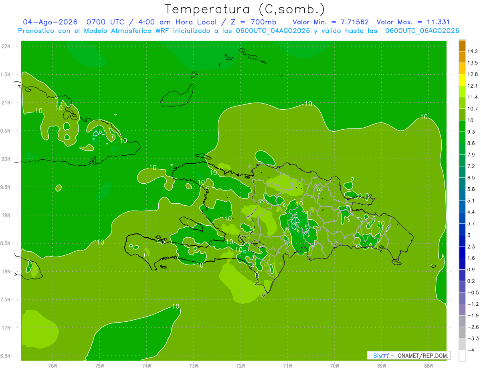Viewport: 481px width, 371px height.
Task: Click the "75W" longitude label
Action: pos(100,366)
